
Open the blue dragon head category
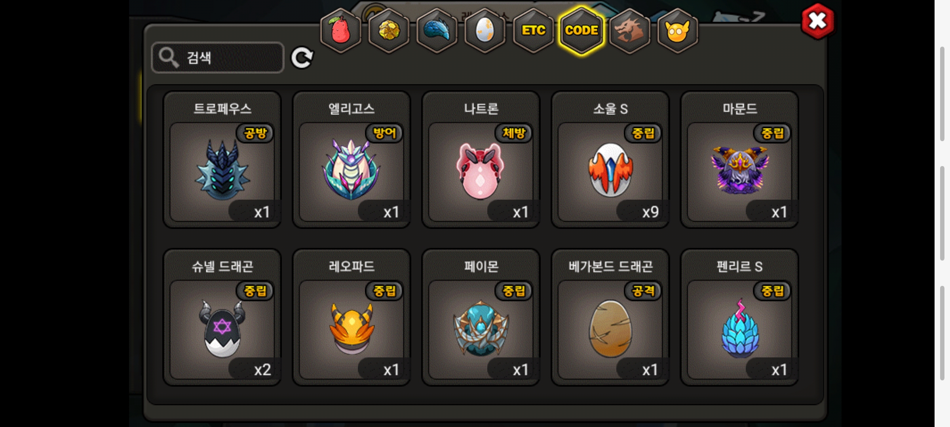437,30
